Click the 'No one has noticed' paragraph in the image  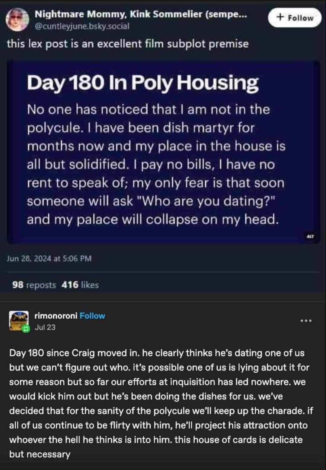coord(156,164)
